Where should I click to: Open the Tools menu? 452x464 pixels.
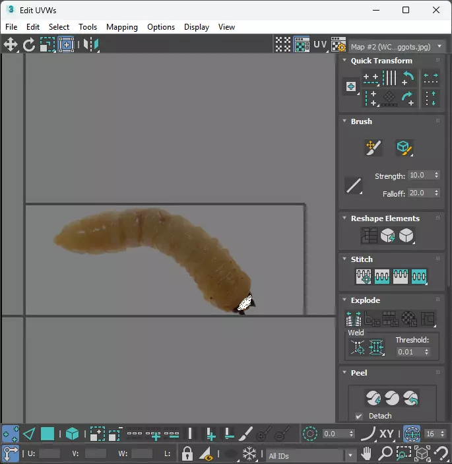click(x=88, y=27)
